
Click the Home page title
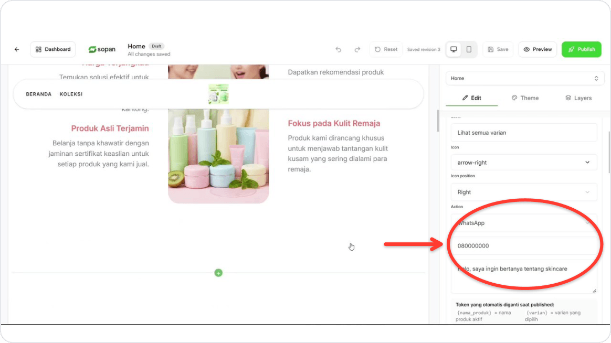tap(136, 46)
